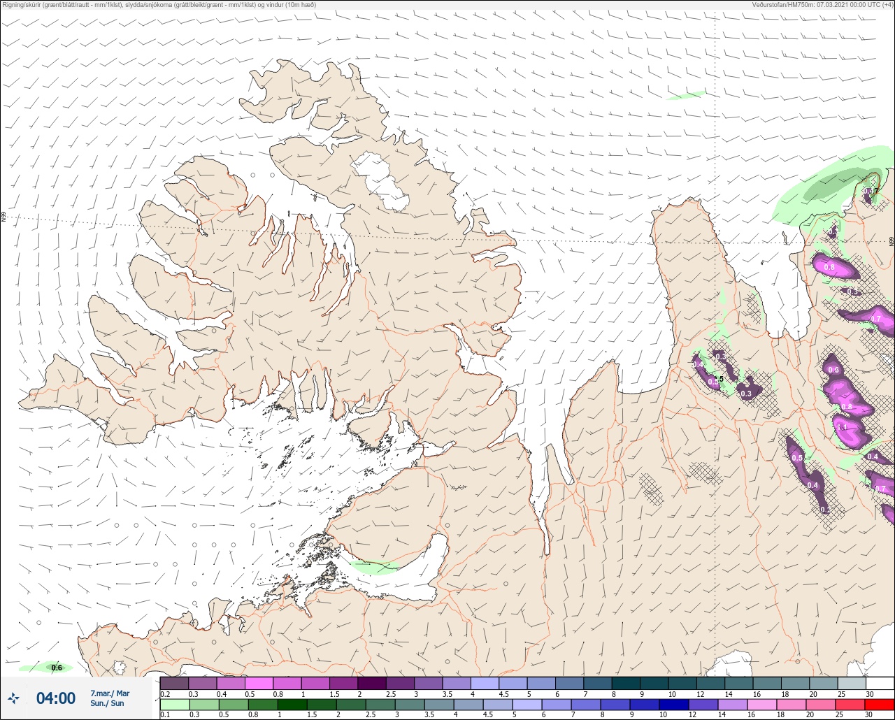This screenshot has height=720, width=895.
Task: Click the '7.mar./ Mar' date text
Action: [110, 693]
